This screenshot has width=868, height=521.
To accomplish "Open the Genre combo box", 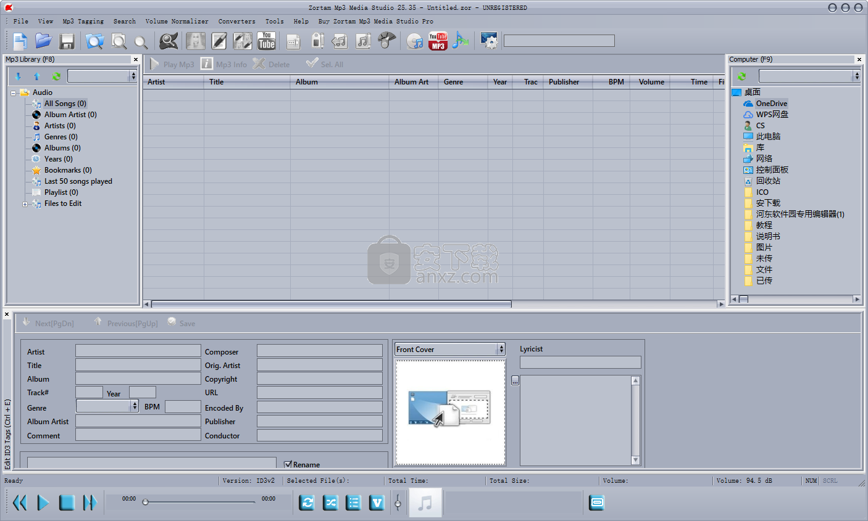I will click(134, 406).
